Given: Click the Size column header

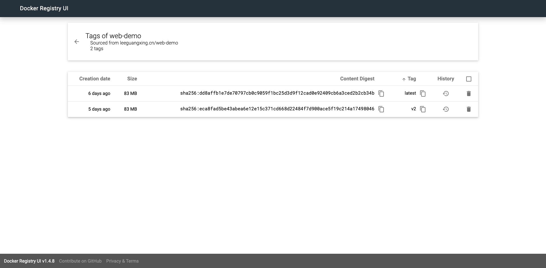Looking at the screenshot, I should pyautogui.click(x=132, y=79).
